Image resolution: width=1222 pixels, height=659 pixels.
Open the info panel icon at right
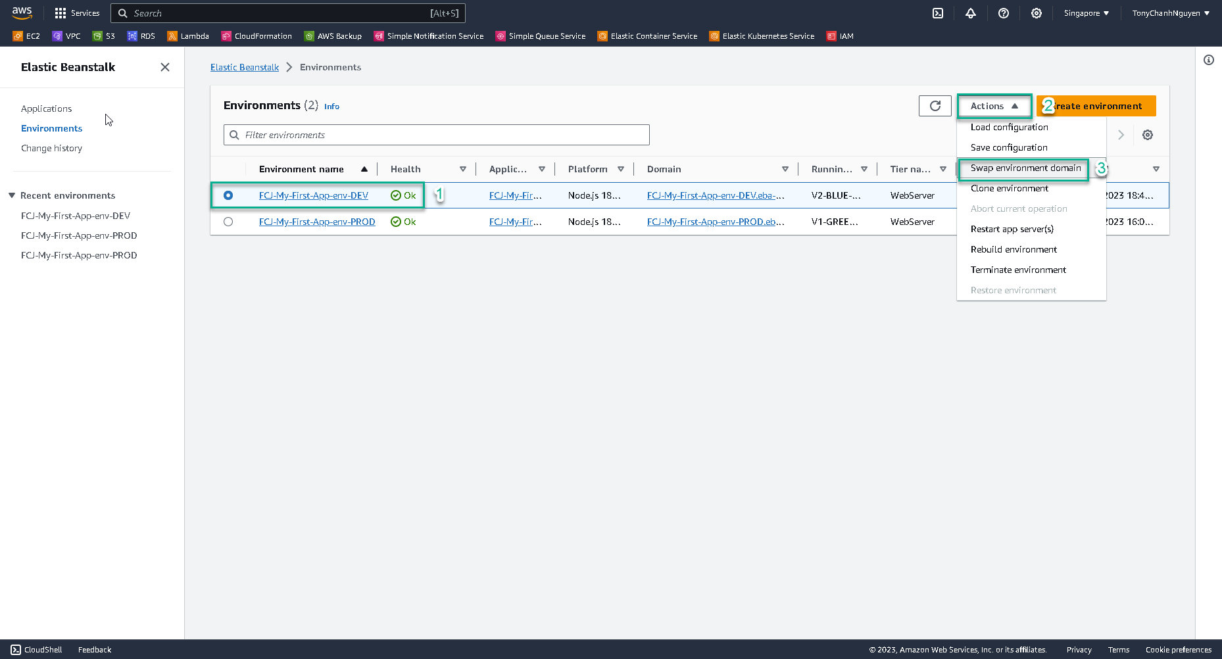[1209, 60]
